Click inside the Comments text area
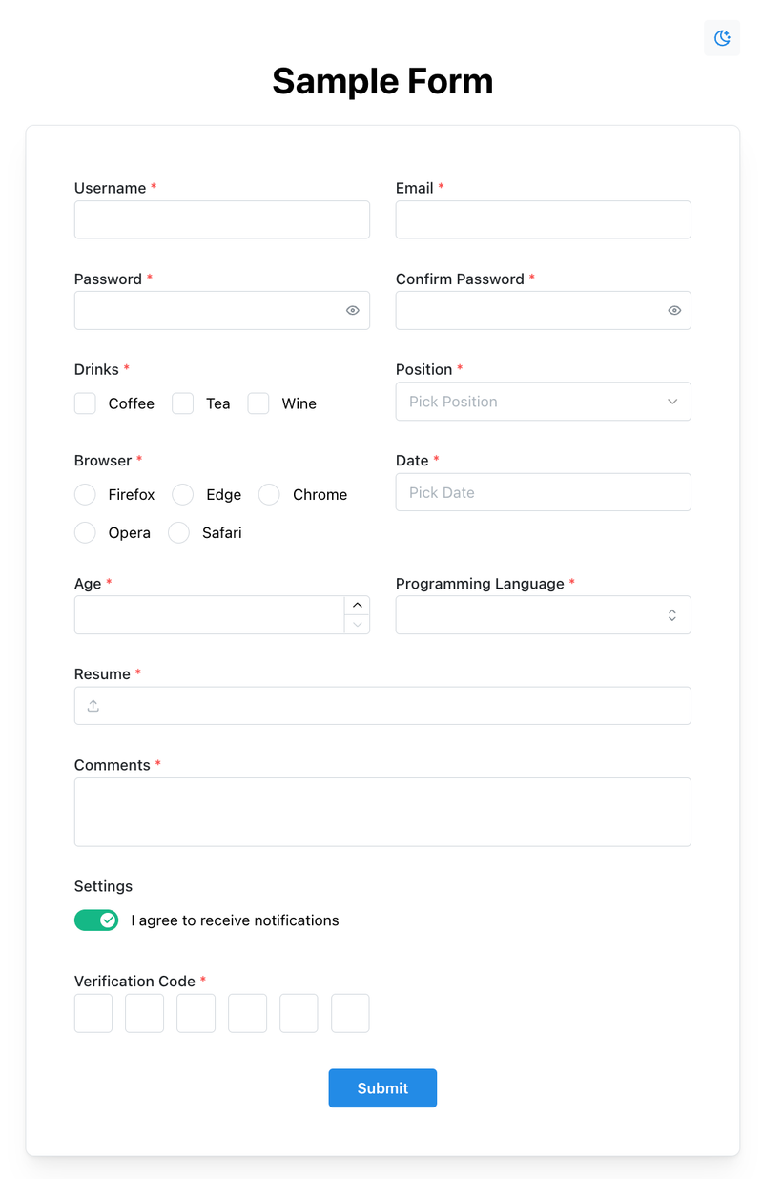Viewport: 763px width, 1179px height. coord(382,812)
